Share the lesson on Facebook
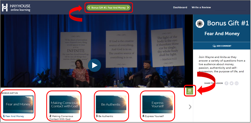The image size is (251, 123). 226,83
